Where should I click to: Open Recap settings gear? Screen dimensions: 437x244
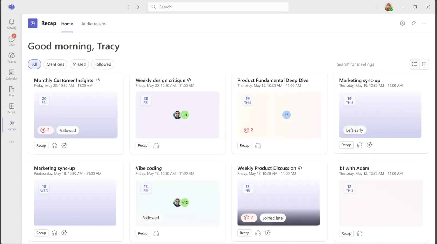point(402,23)
